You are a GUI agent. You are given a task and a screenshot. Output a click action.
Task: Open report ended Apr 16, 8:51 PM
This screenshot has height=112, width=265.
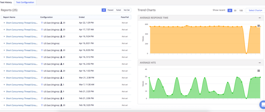[x=22, y=43]
